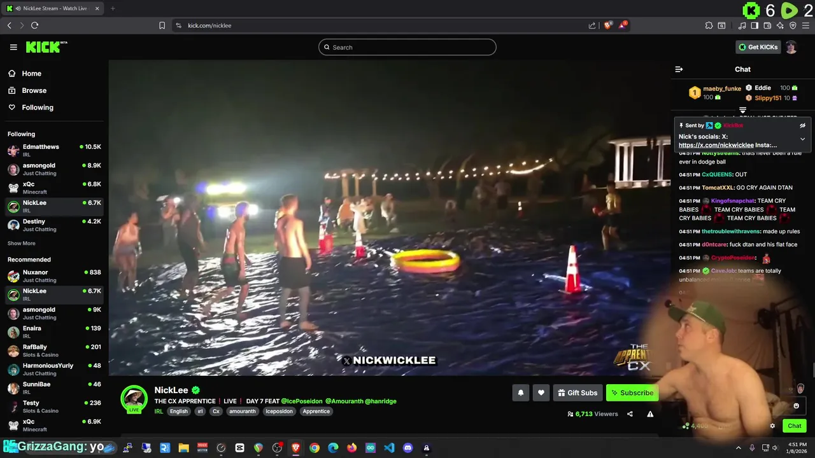The height and width of the screenshot is (458, 815).
Task: Share the stream icon near viewers
Action: tap(630, 414)
